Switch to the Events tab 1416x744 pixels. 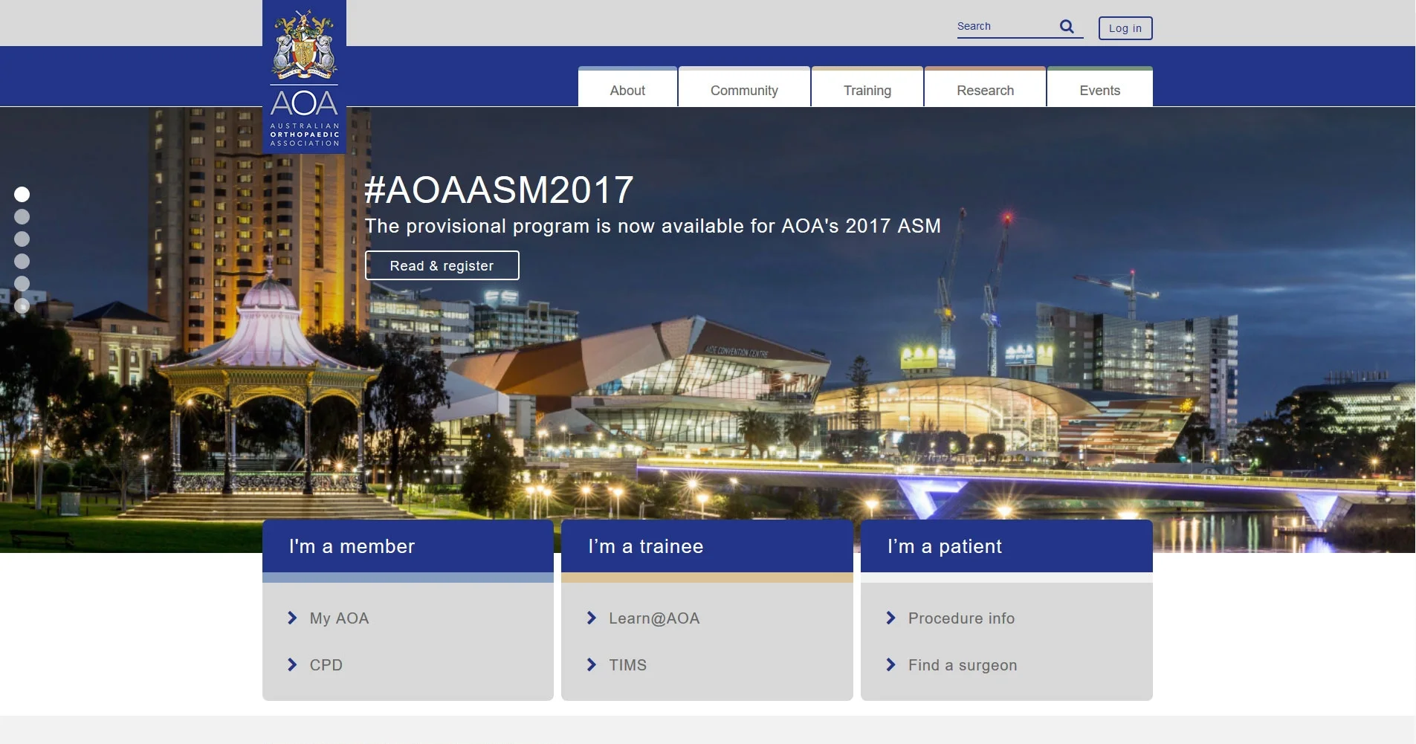[1099, 90]
